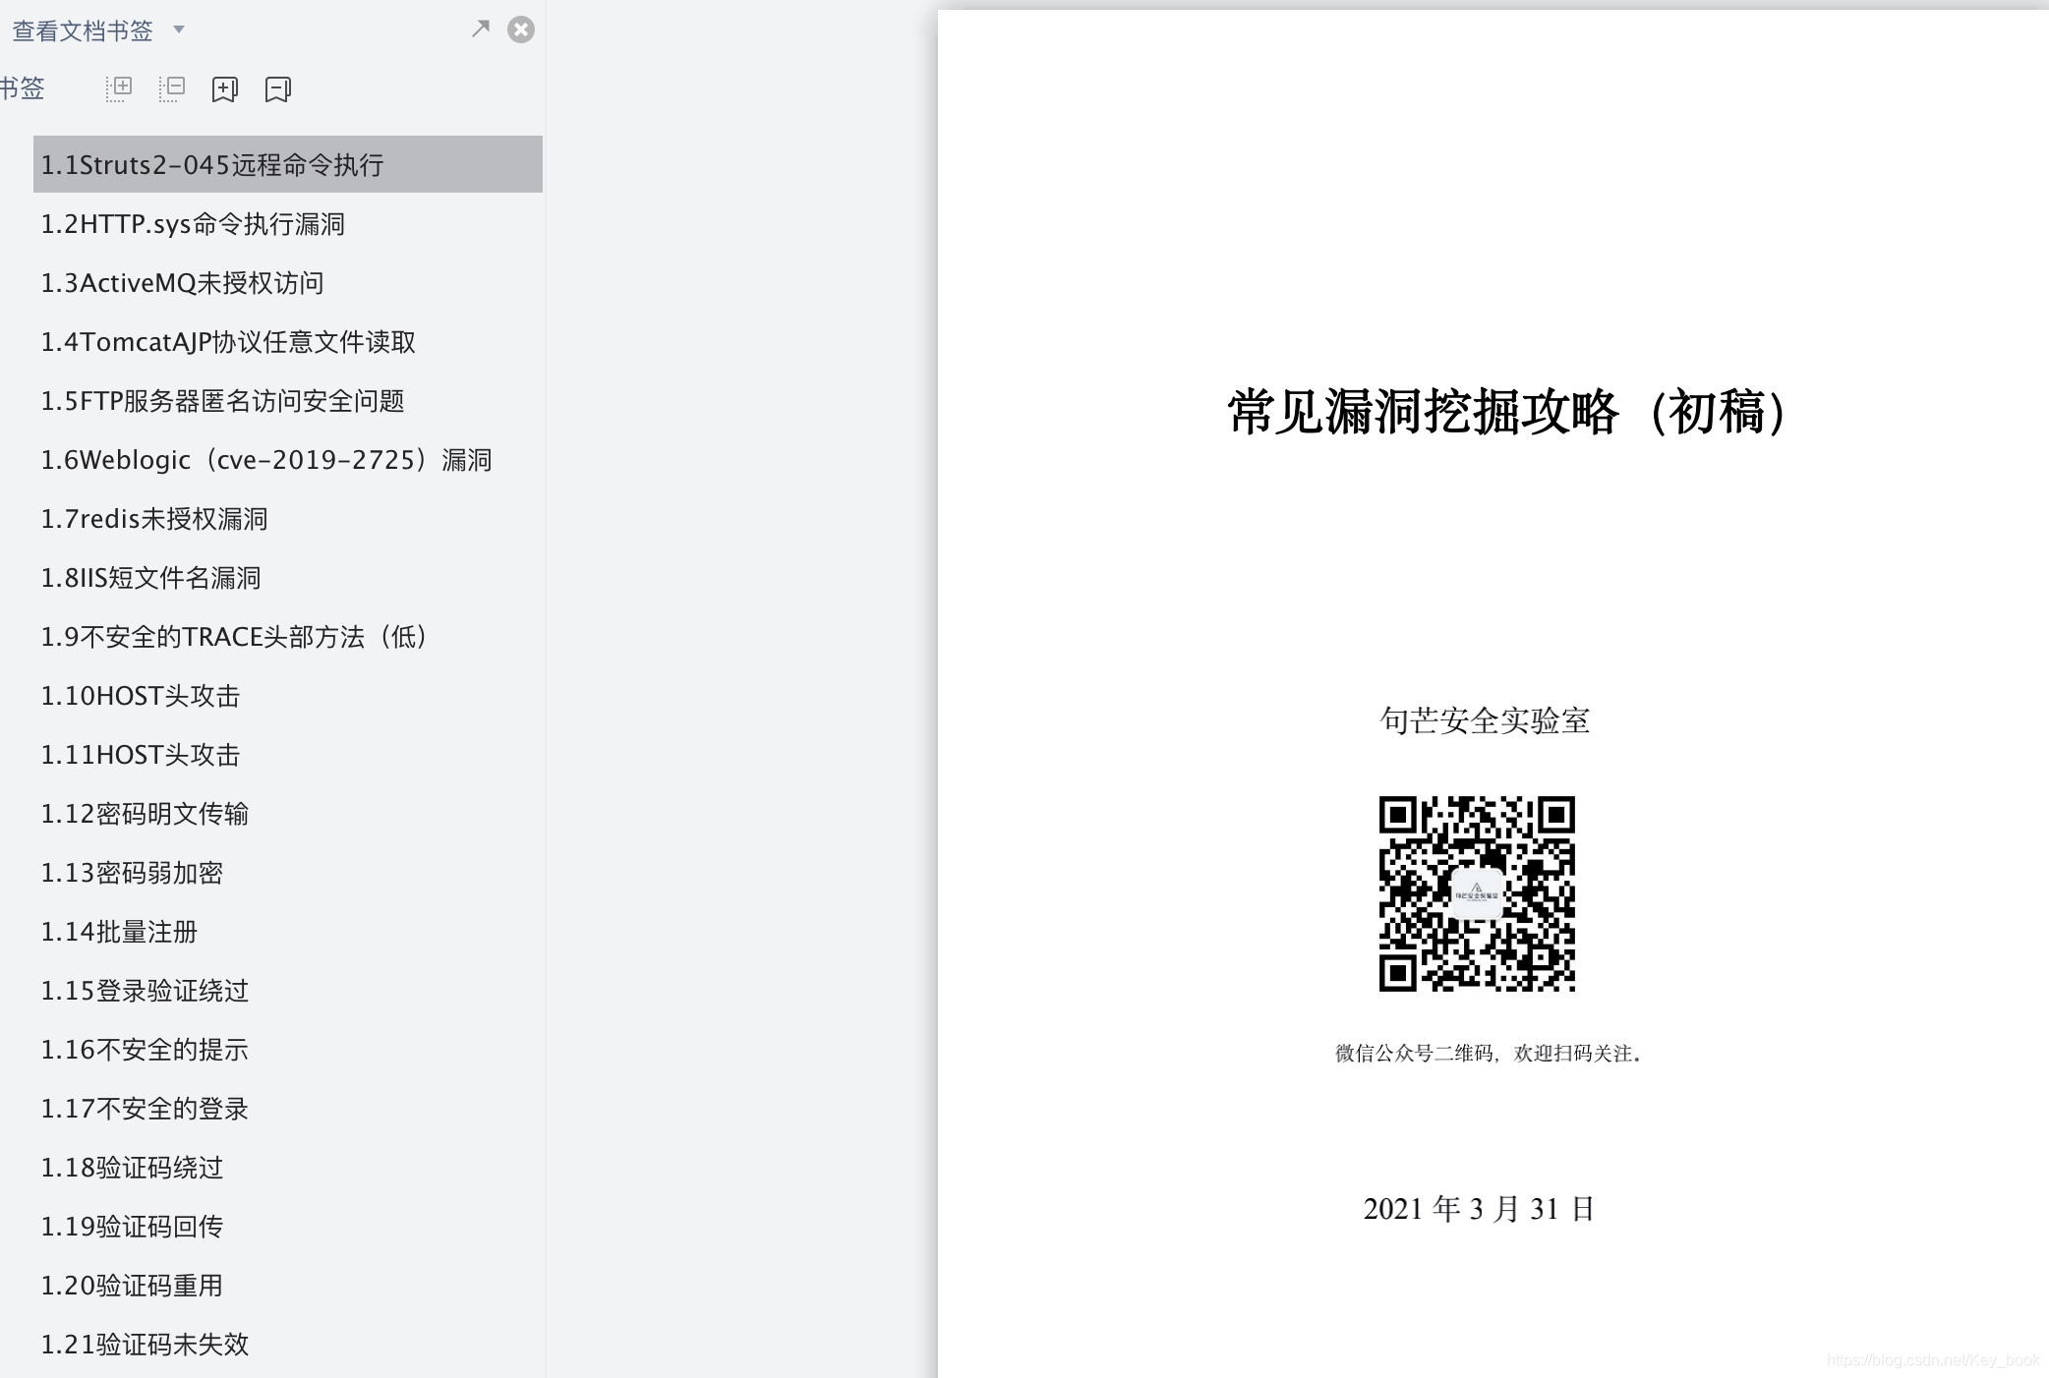
Task: Open bookmark 1.7redis未授权漏洞
Action: (155, 519)
